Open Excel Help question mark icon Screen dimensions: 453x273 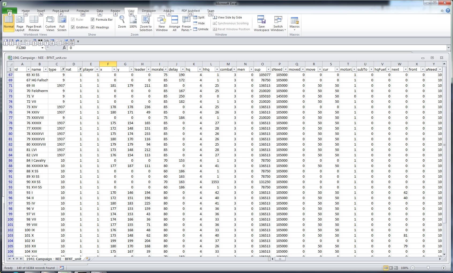coord(448,11)
